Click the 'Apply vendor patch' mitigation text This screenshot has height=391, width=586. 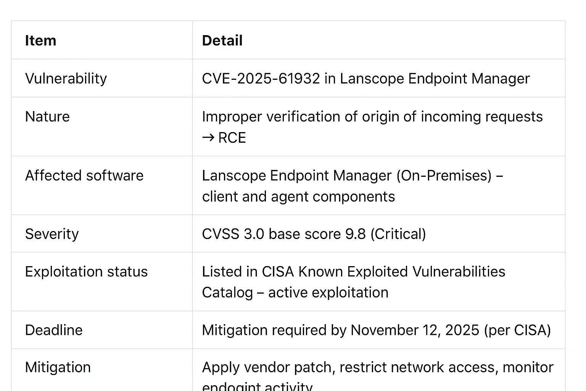pos(268,367)
